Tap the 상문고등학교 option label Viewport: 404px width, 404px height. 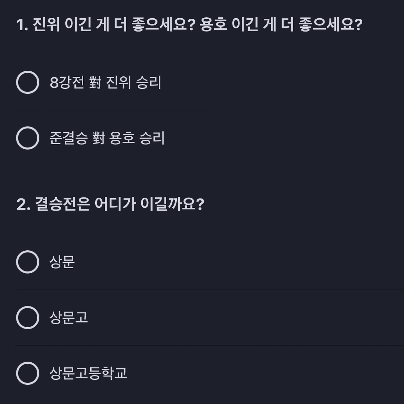pos(88,373)
